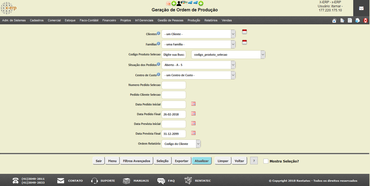Open the mail envelope icon in top corner
The width and height of the screenshot is (370, 186).
[x=361, y=8]
